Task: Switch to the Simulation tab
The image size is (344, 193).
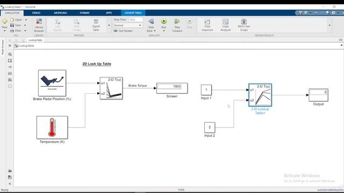Action: 12,13
